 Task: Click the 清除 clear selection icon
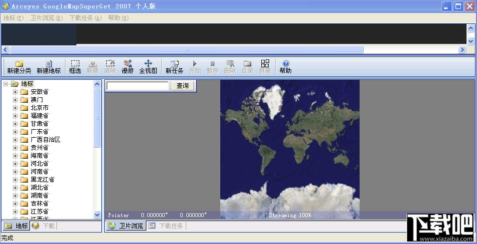(x=110, y=67)
